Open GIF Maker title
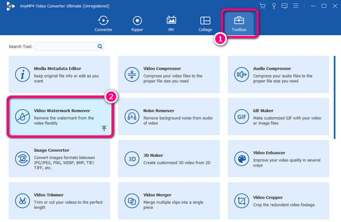Image resolution: width=341 pixels, height=222 pixels. click(263, 110)
